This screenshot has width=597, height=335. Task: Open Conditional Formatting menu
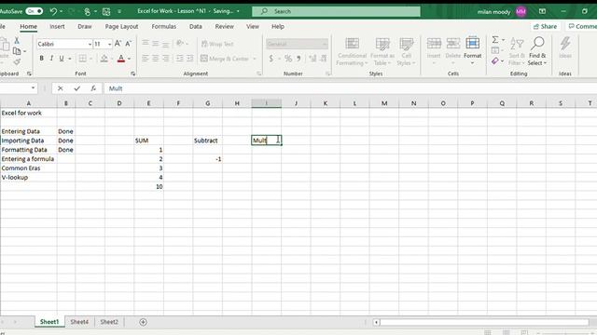point(352,52)
